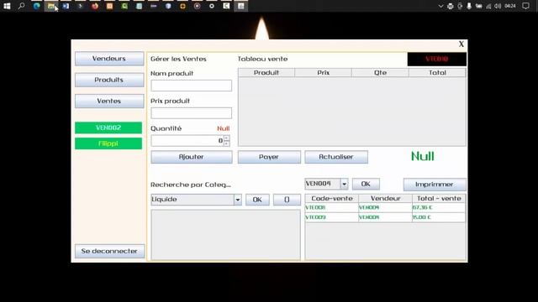This screenshot has width=538, height=302.
Task: Open File Explorer from the taskbar
Action: click(x=51, y=6)
